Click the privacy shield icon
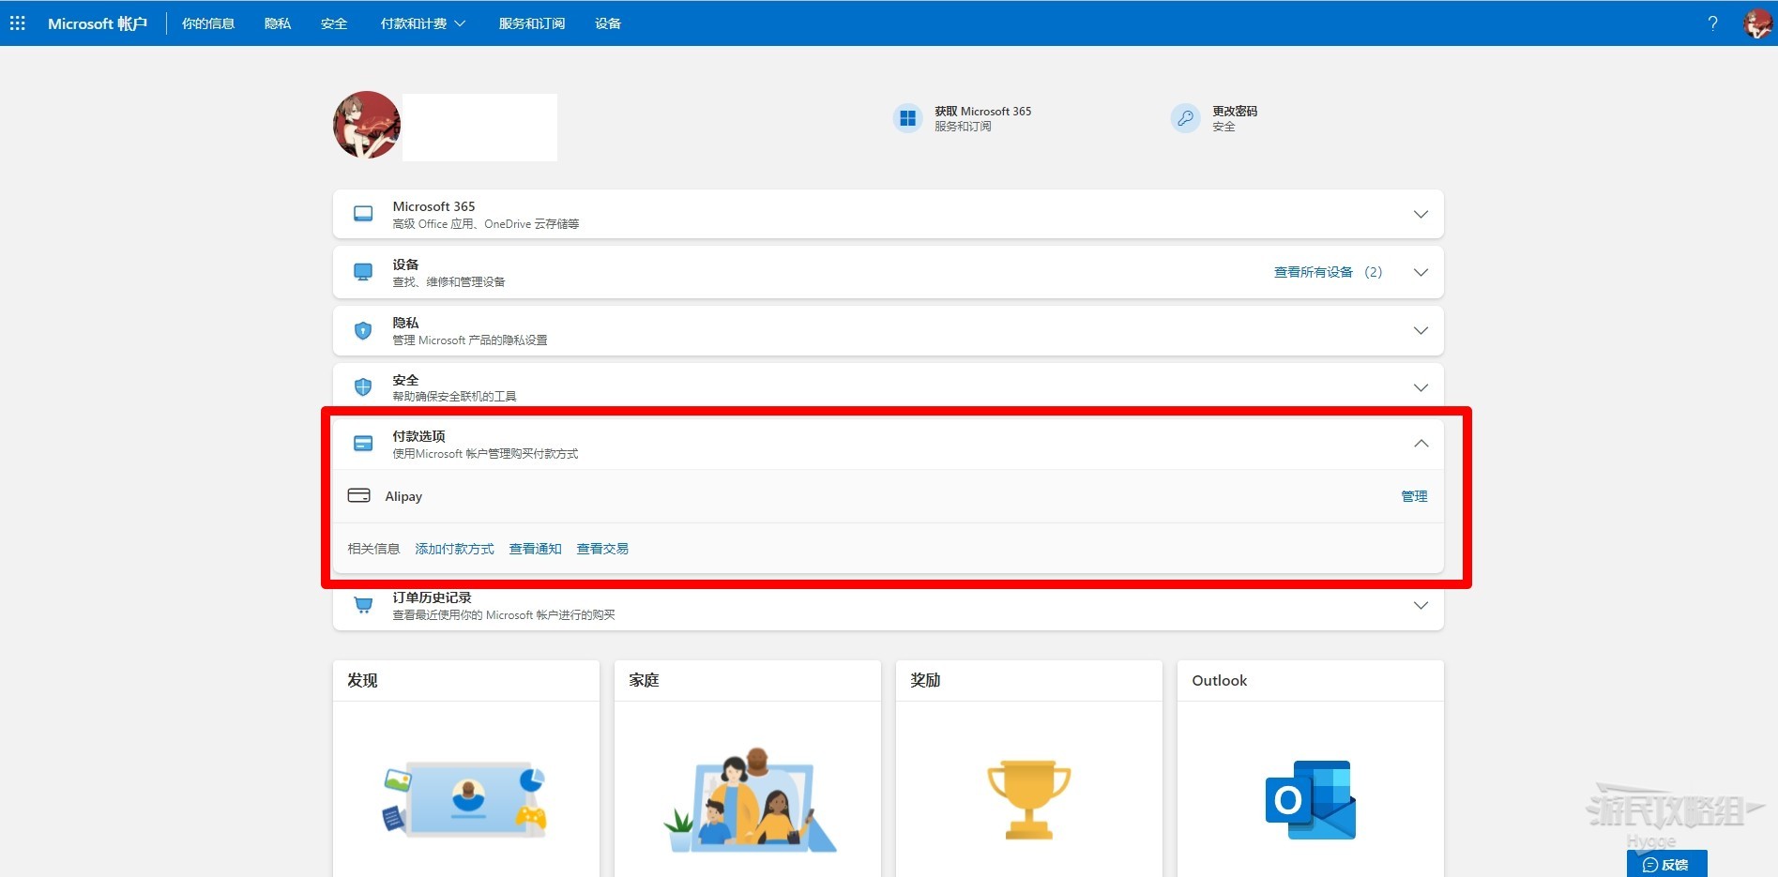Viewport: 1778px width, 877px height. click(363, 330)
